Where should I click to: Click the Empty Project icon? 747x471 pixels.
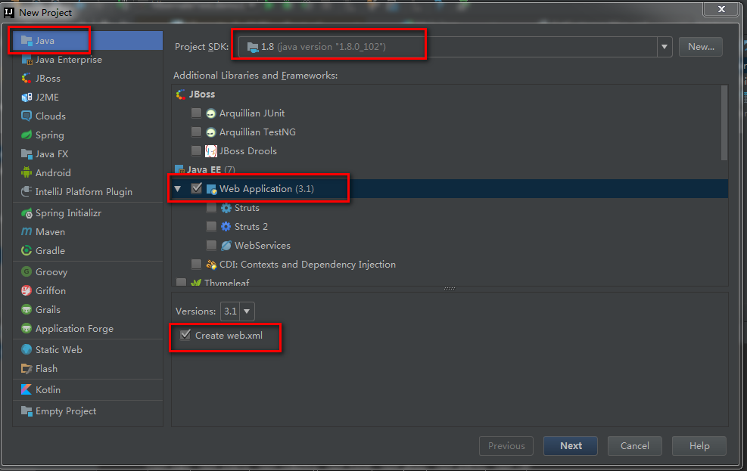tap(26, 411)
